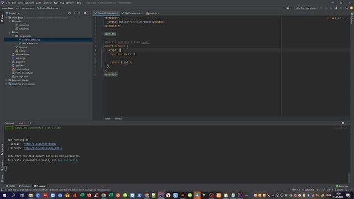Click the Project vertical side tab

click(2, 17)
